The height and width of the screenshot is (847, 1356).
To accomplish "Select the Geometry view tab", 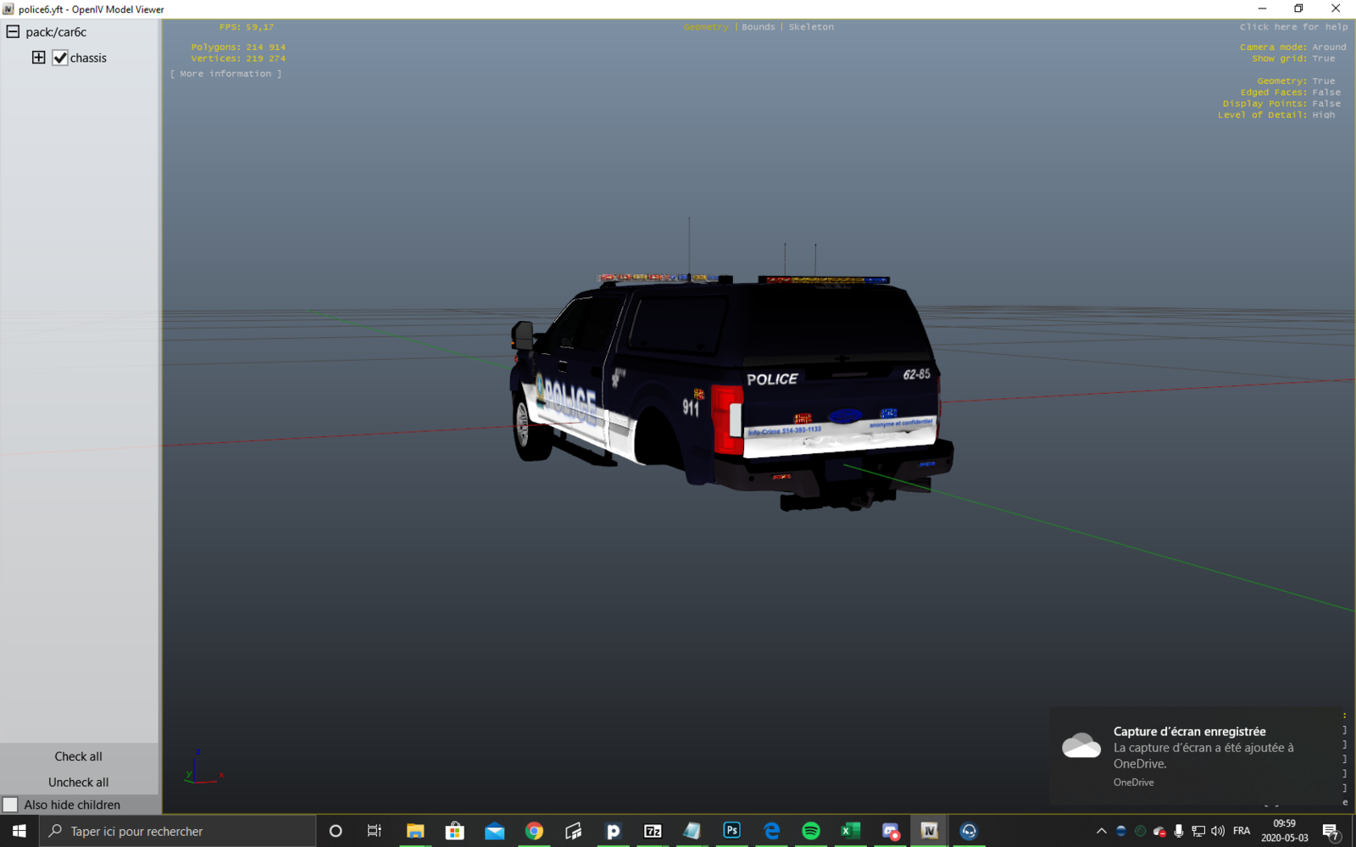I will pos(705,27).
